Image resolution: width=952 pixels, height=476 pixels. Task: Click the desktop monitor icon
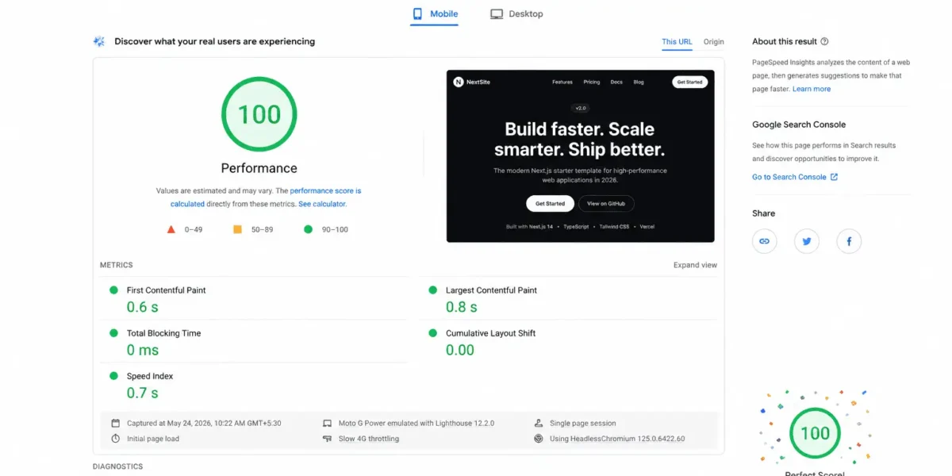click(x=497, y=14)
